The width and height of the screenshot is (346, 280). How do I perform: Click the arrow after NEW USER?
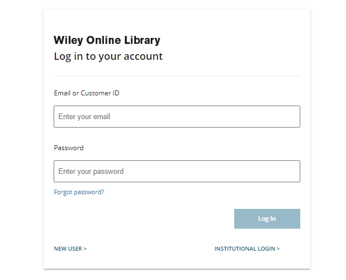point(85,248)
